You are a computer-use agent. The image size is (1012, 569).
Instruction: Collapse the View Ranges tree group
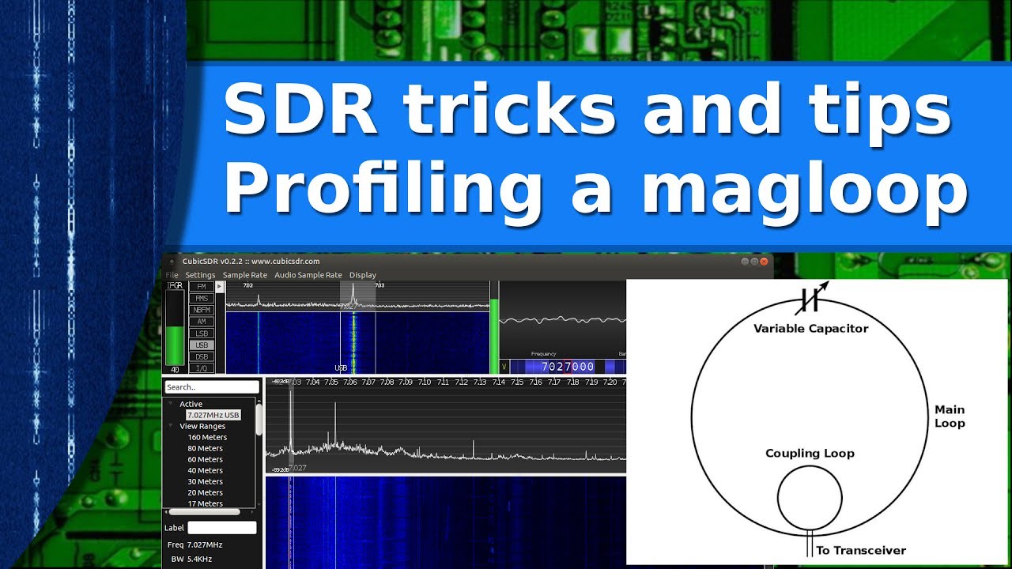tap(171, 426)
